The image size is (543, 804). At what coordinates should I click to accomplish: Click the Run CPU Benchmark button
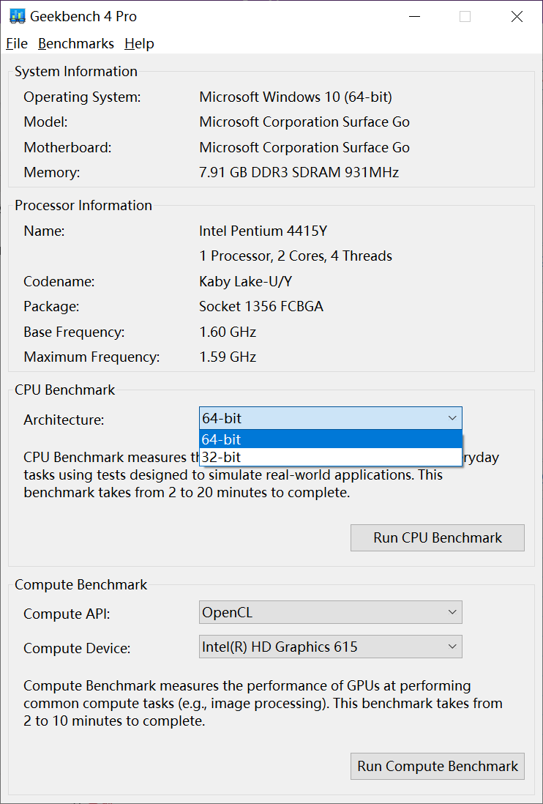pyautogui.click(x=438, y=538)
